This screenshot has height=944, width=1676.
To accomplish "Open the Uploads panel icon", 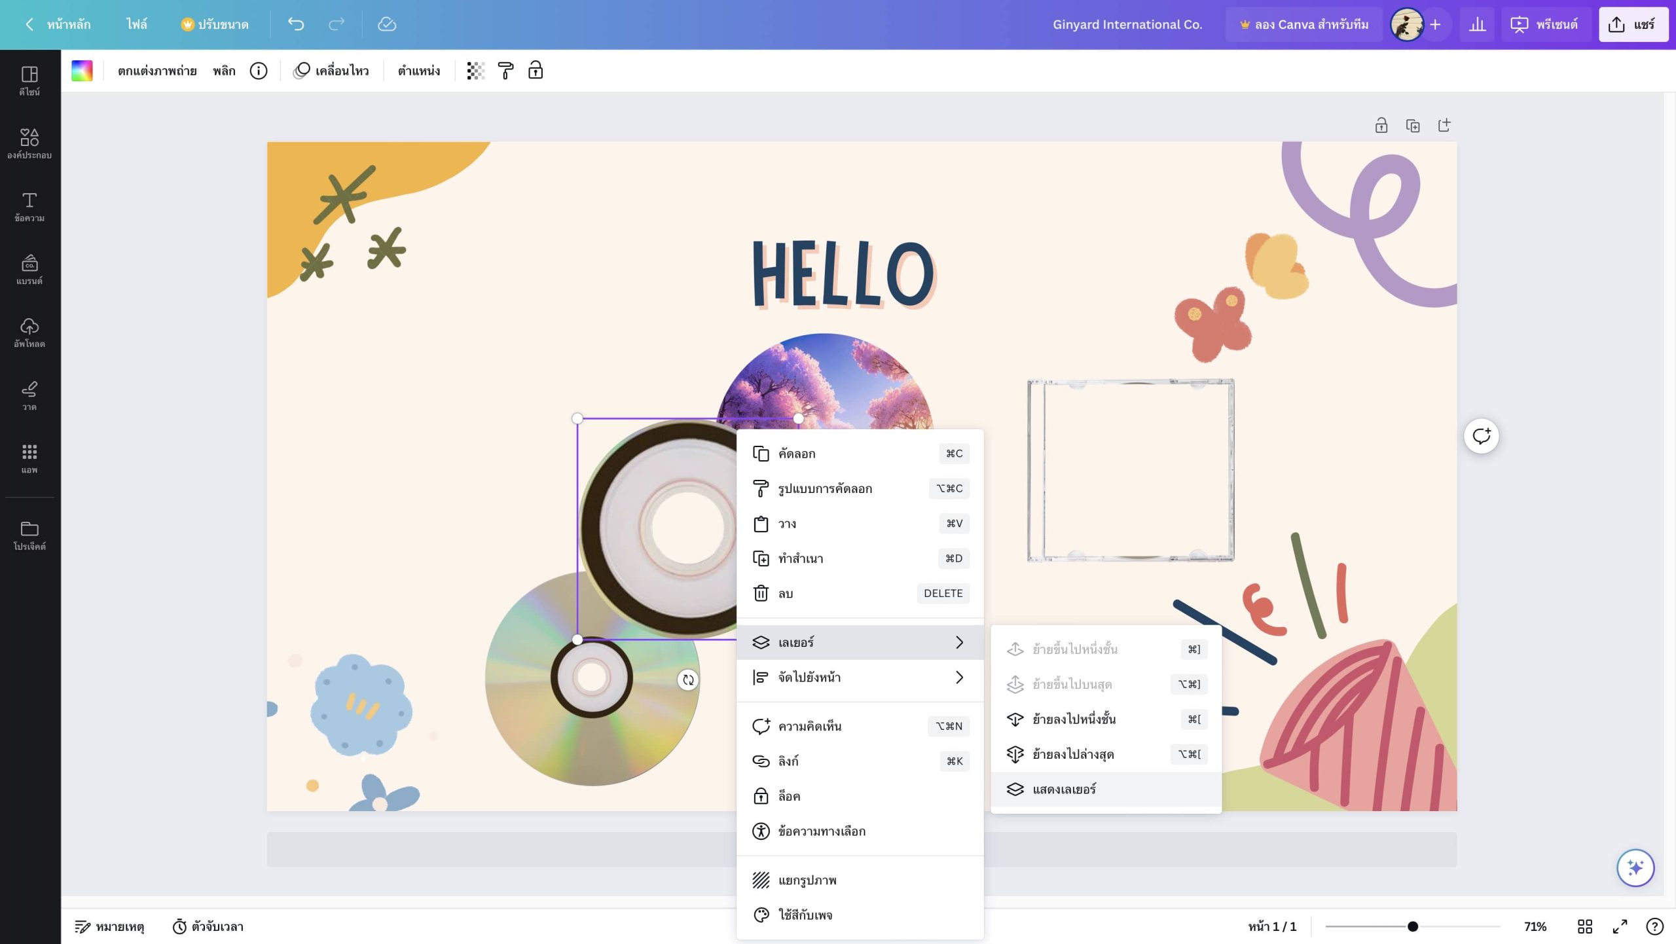I will pos(29,332).
